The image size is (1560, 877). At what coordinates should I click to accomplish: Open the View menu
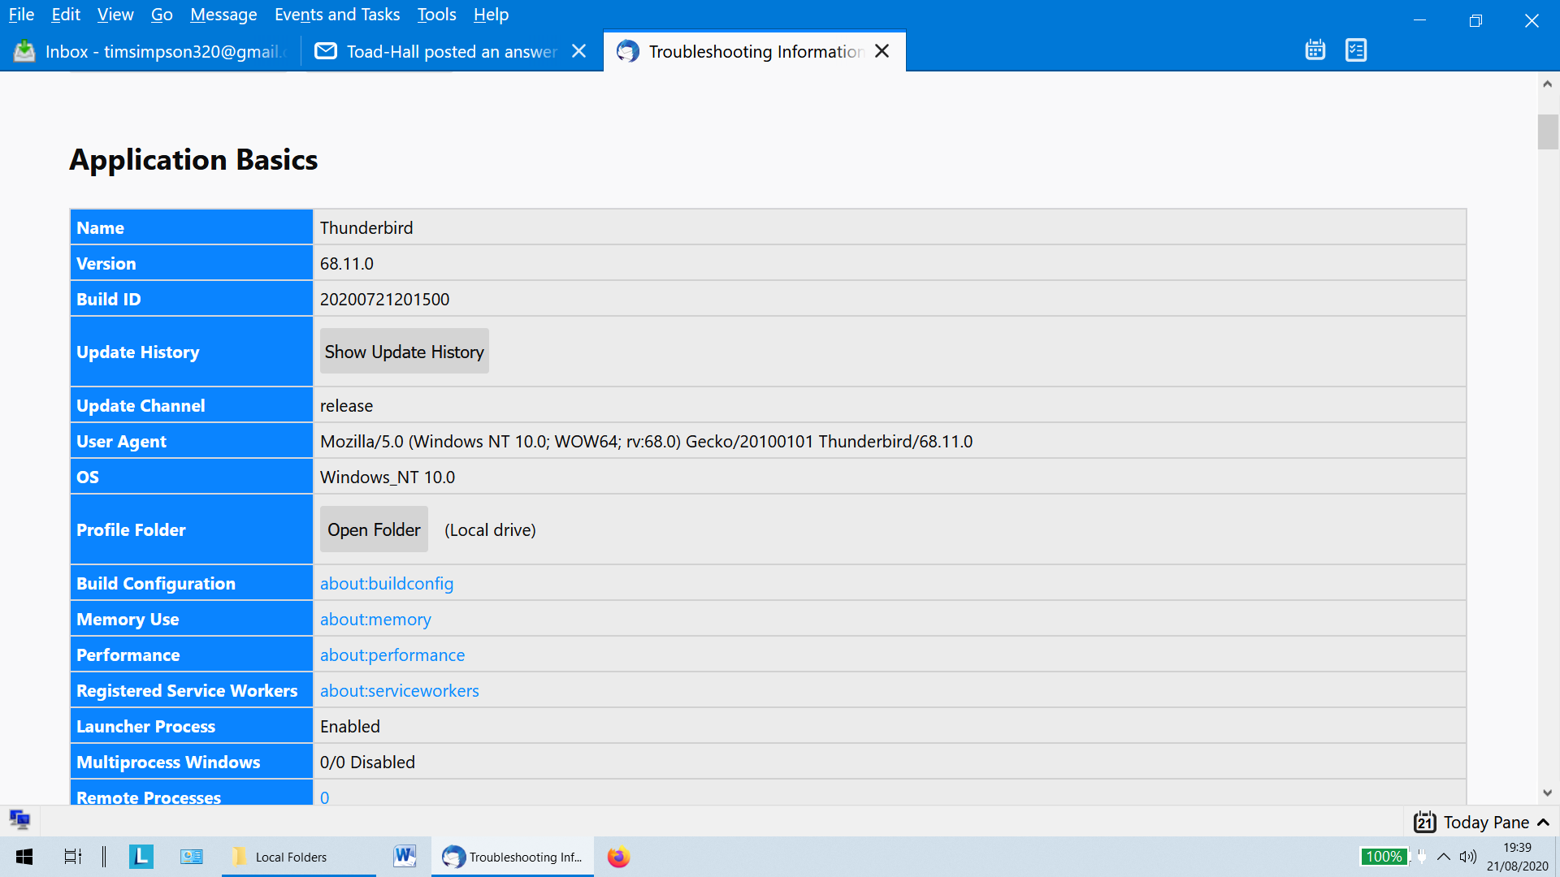[115, 15]
